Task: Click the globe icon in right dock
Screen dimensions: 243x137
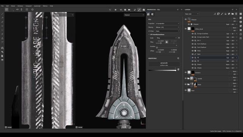Action: coord(241,26)
